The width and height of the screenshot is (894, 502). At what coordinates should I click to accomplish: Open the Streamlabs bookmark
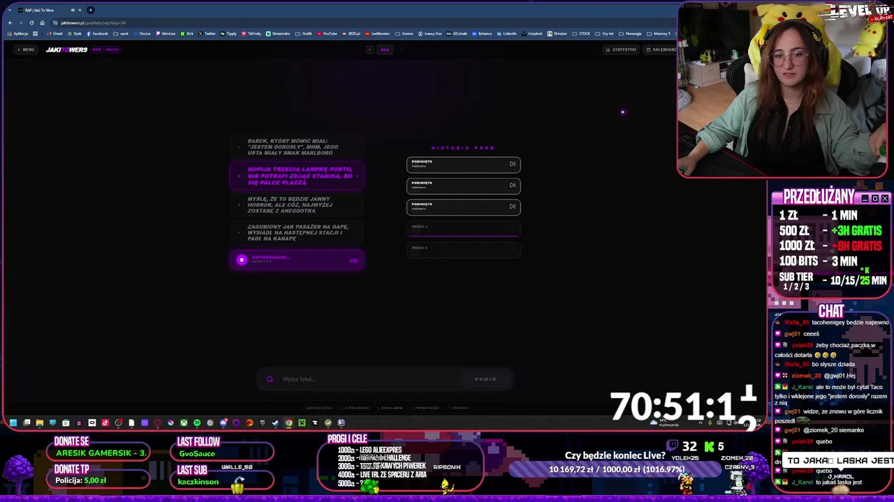coord(278,33)
